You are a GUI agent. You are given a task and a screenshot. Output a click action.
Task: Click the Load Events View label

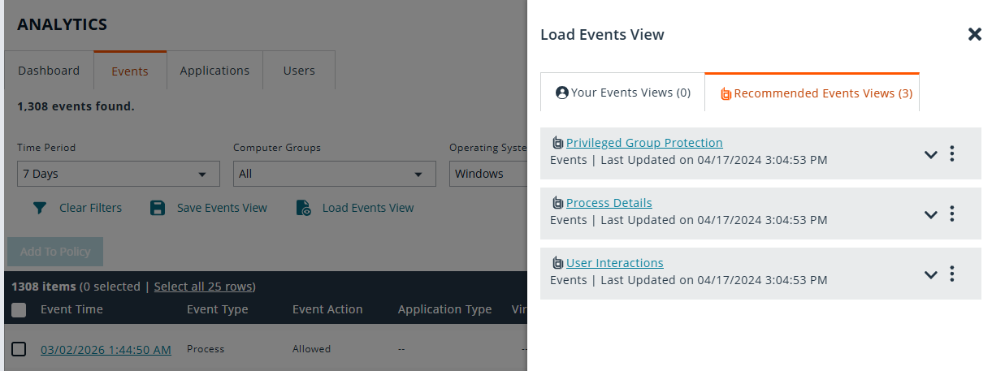pos(368,208)
